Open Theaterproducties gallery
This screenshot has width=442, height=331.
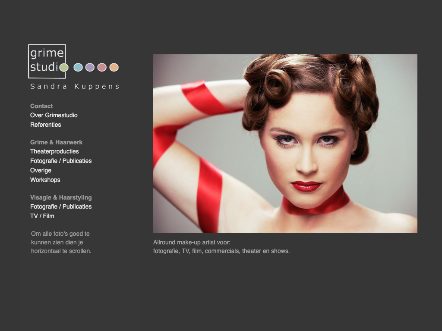[54, 152]
